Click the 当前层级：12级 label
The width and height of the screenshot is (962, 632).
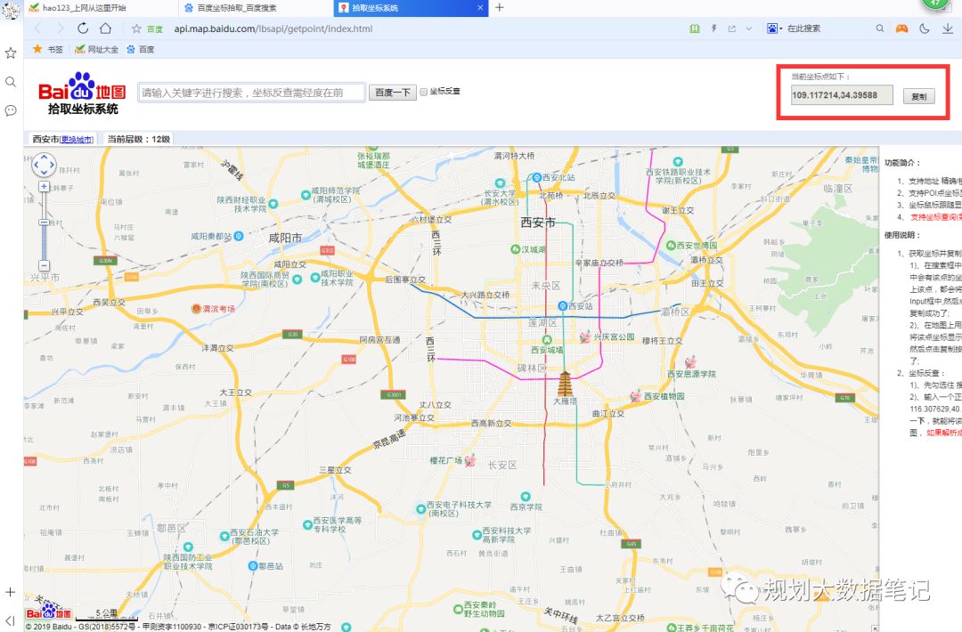point(139,139)
